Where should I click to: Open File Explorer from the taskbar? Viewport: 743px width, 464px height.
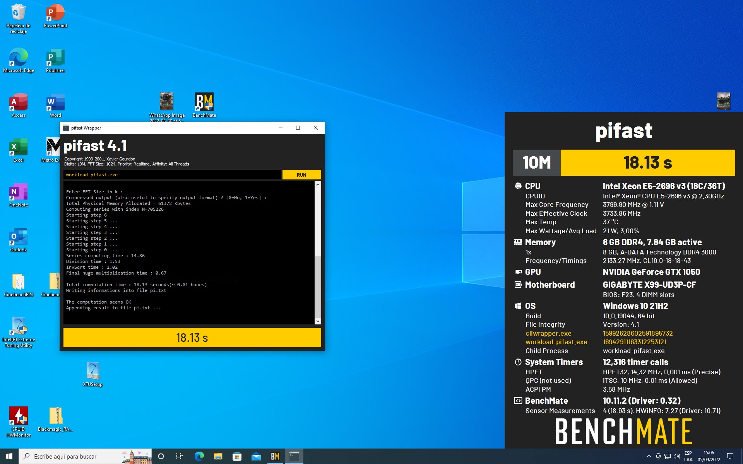point(218,456)
